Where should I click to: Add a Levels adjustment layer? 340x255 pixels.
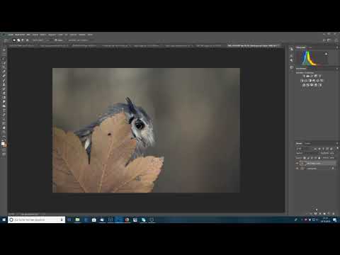click(308, 76)
